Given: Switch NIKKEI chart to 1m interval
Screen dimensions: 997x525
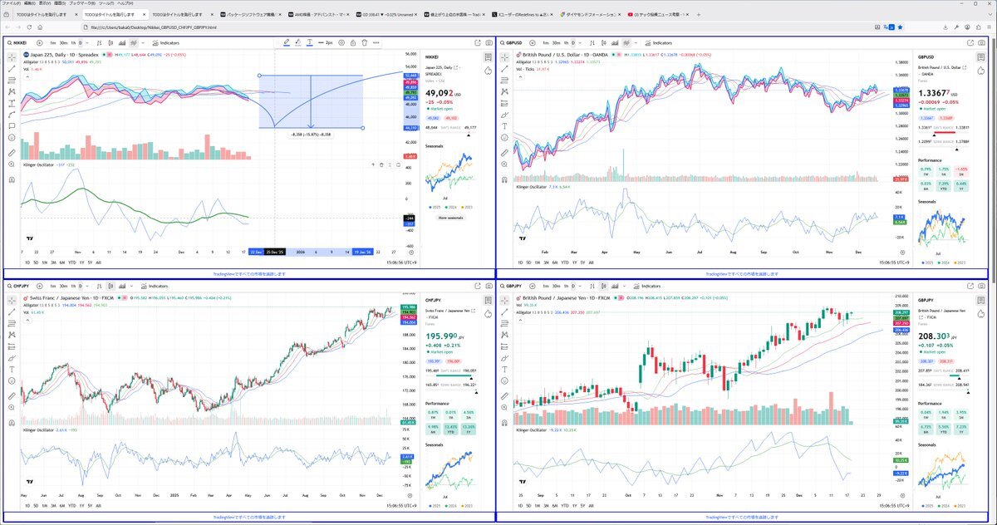Looking at the screenshot, I should pyautogui.click(x=53, y=42).
